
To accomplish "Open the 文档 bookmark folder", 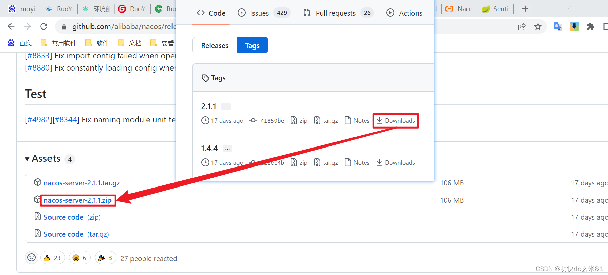I will 129,43.
